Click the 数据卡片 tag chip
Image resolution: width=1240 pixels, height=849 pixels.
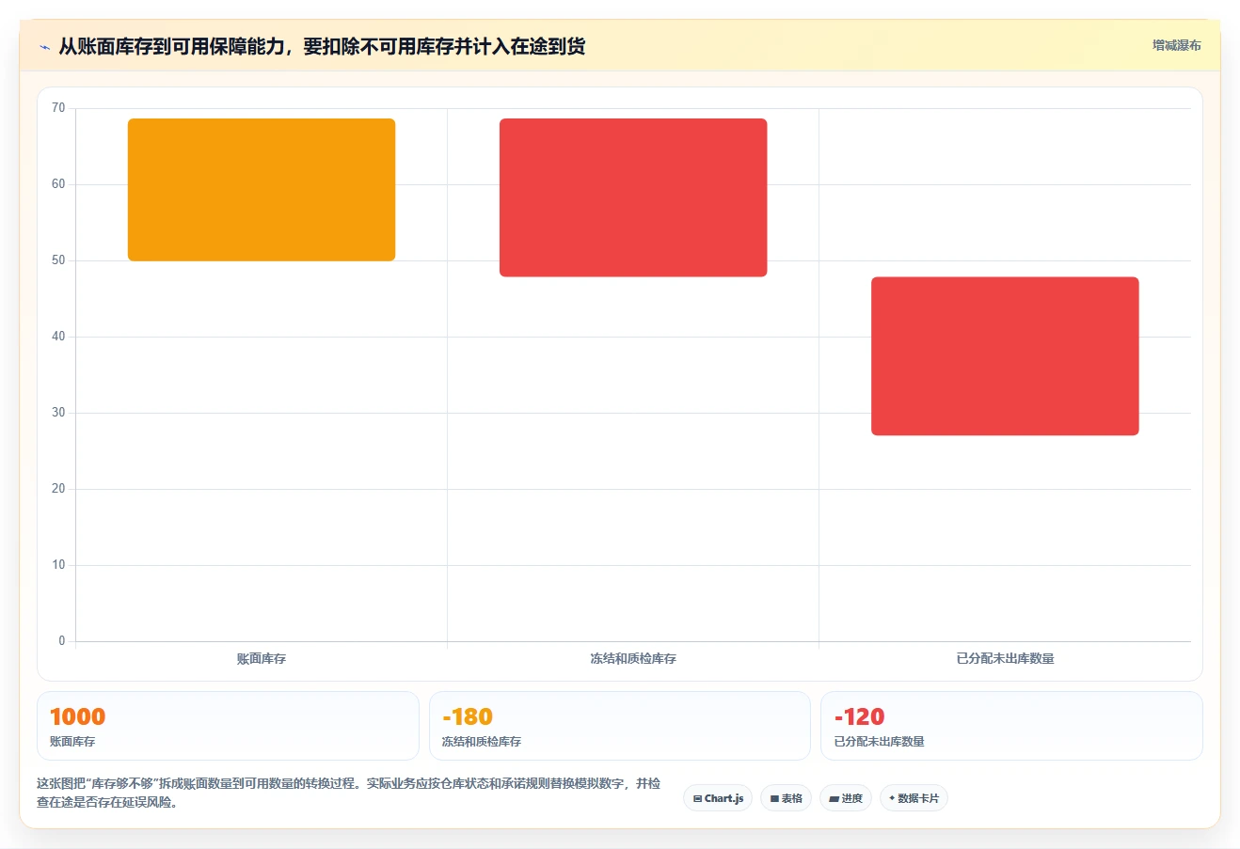(914, 798)
